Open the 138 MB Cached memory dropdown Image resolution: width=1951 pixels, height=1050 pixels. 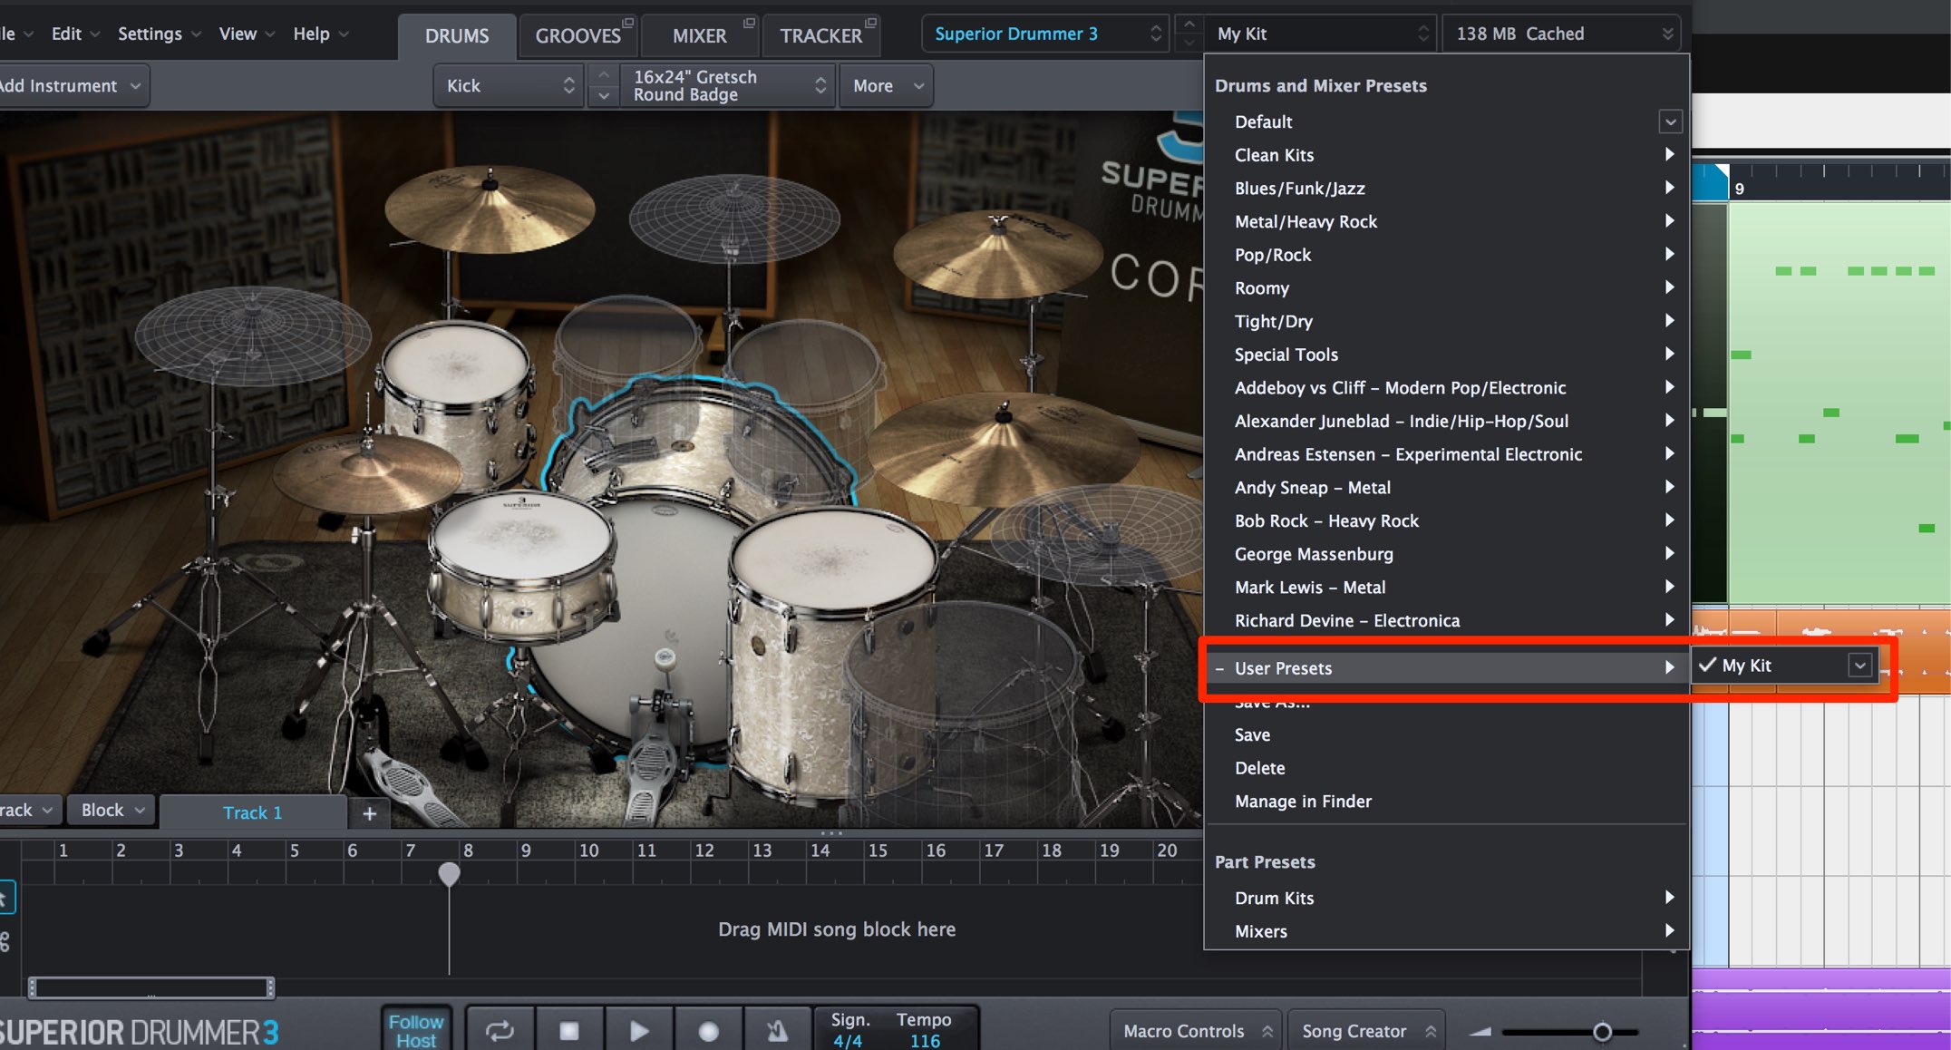1561,34
